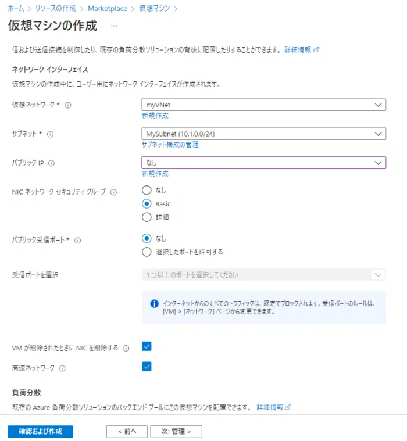Toggle the 高速ネットワーク checkbox
The image size is (407, 441).
tap(147, 367)
